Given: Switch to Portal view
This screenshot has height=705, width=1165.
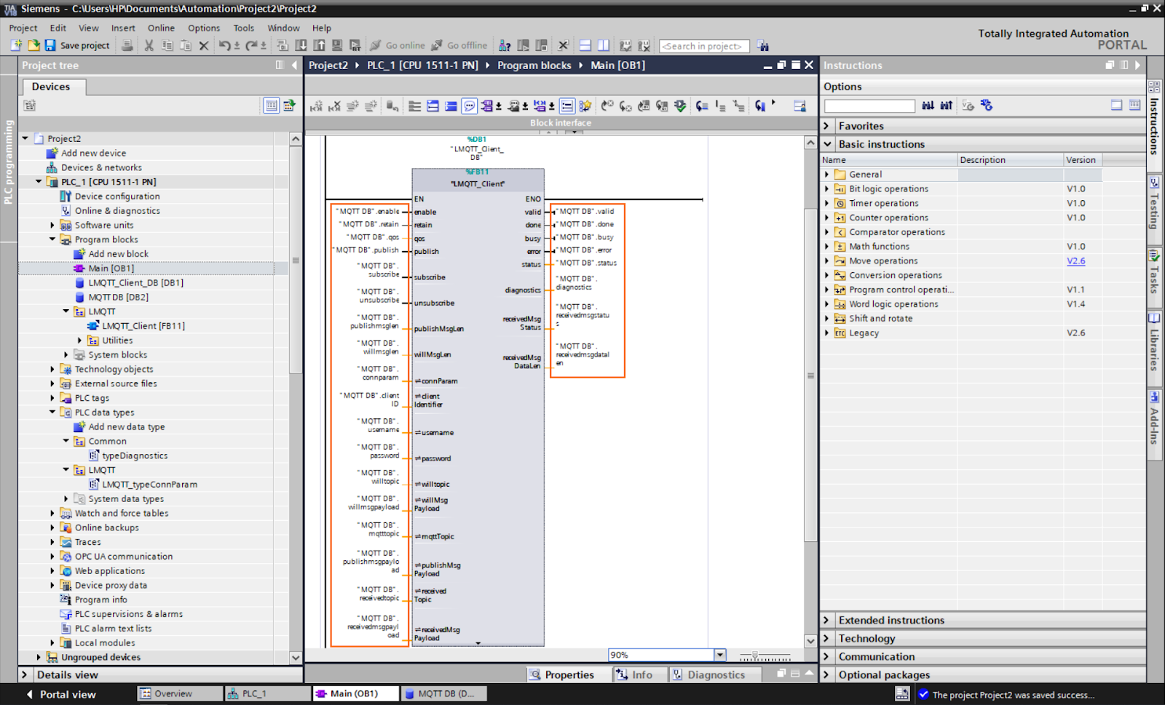Looking at the screenshot, I should pos(61,694).
